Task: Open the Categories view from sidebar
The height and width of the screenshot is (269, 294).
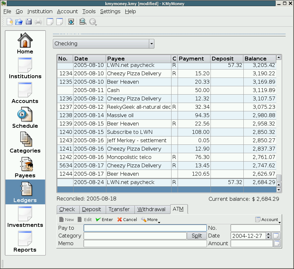Action: tap(25, 143)
